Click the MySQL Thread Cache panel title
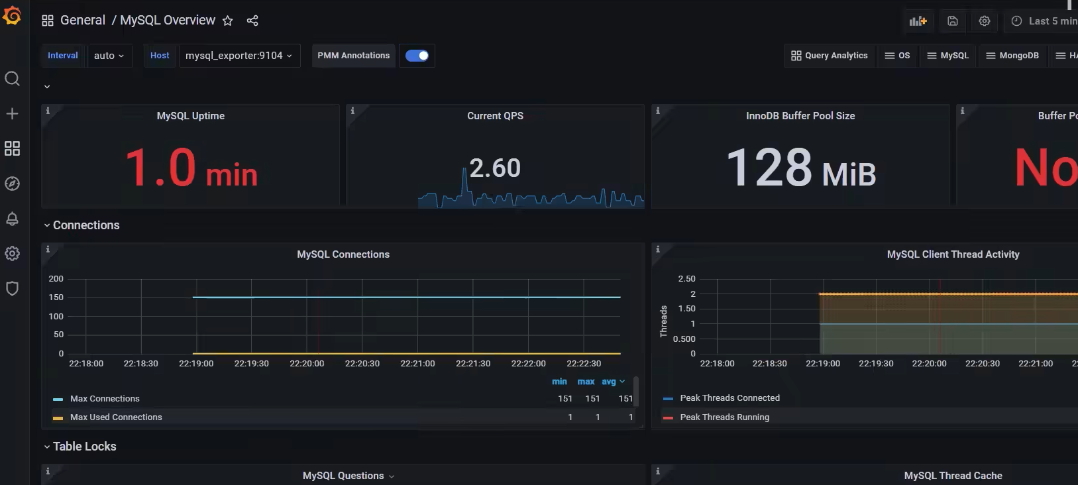Screen dimensions: 1078x485 953,476
